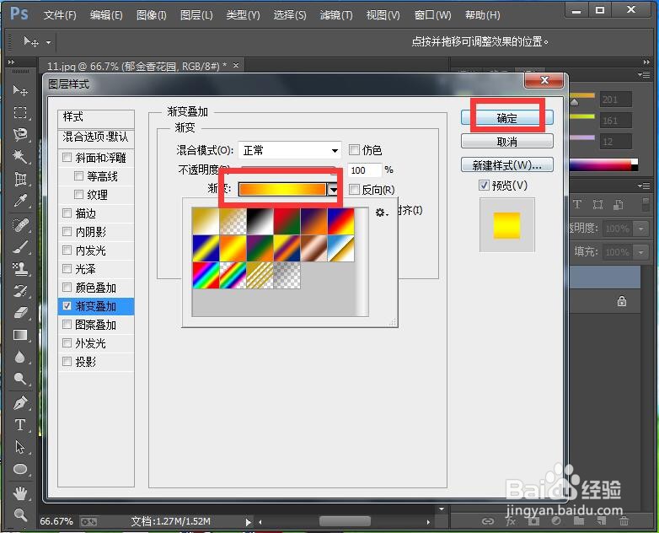This screenshot has width=659, height=533.
Task: Select the Ellipse shape tool
Action: (19, 469)
